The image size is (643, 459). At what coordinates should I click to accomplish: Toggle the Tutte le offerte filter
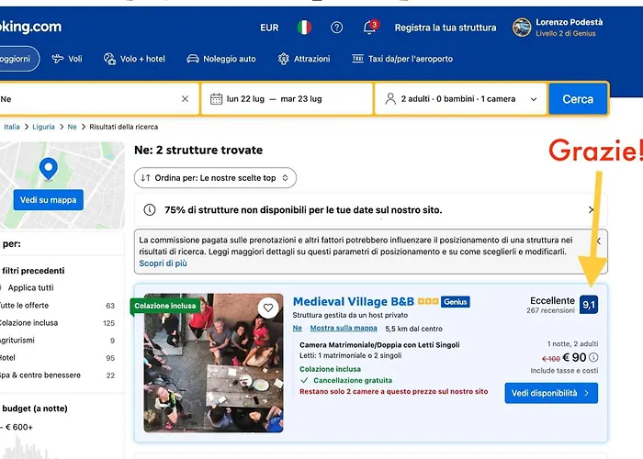(x=24, y=306)
